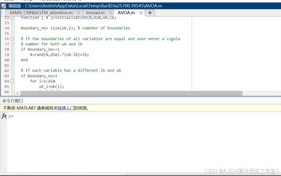Click the line 'if Boundary_no==1'
This screenshot has height=176, width=281.
click(x=40, y=49)
